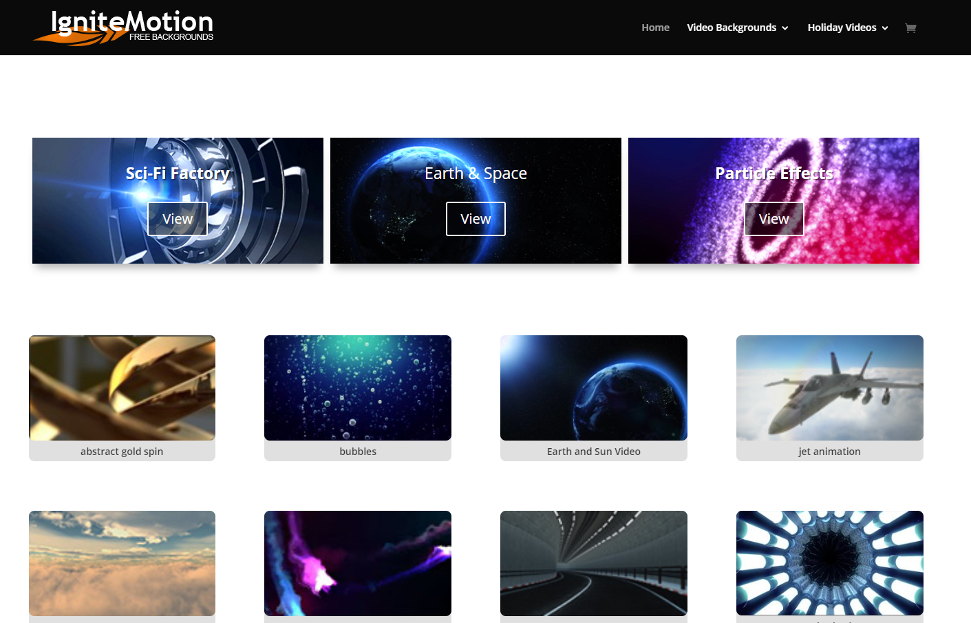971x623 pixels.
Task: Open the Sci-Fi Factory category title
Action: tap(178, 173)
